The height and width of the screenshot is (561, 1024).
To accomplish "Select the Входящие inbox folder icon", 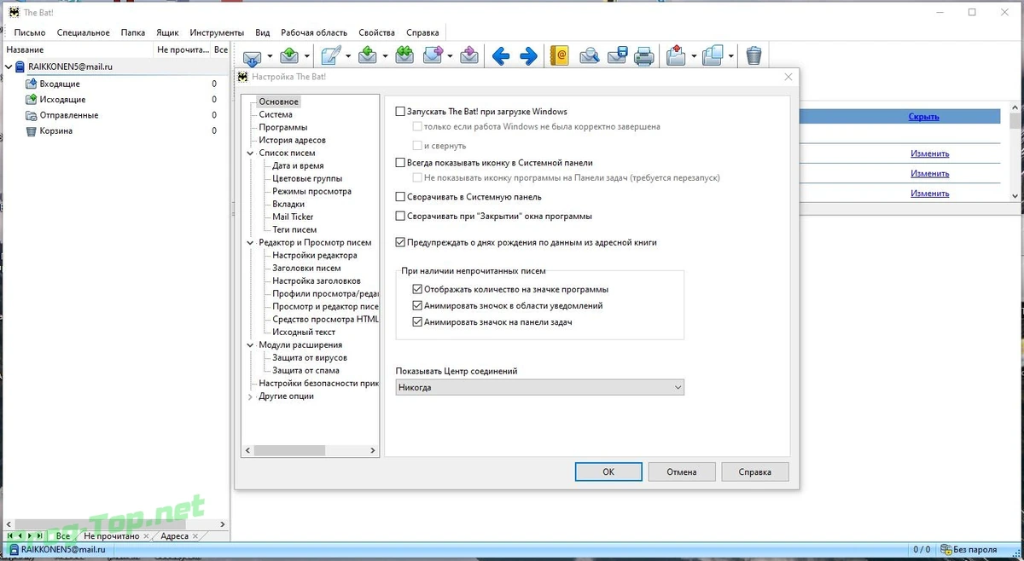I will 32,84.
